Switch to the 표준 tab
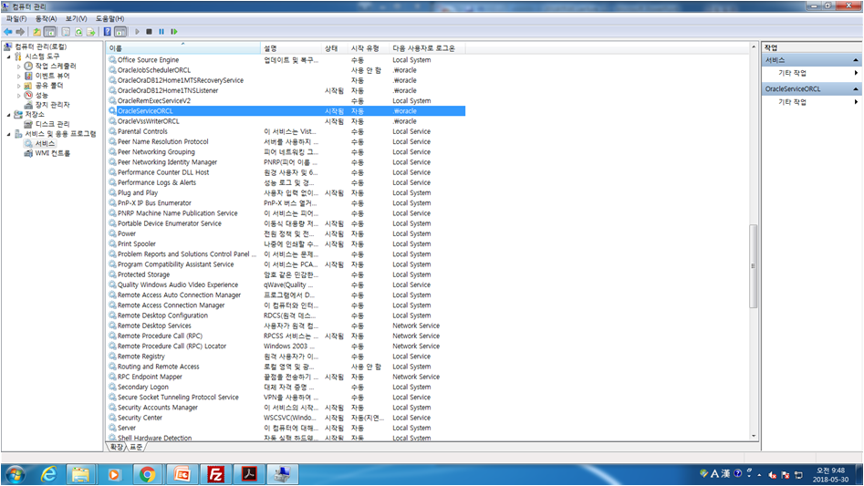Viewport: 864px width, 486px height. click(x=136, y=447)
